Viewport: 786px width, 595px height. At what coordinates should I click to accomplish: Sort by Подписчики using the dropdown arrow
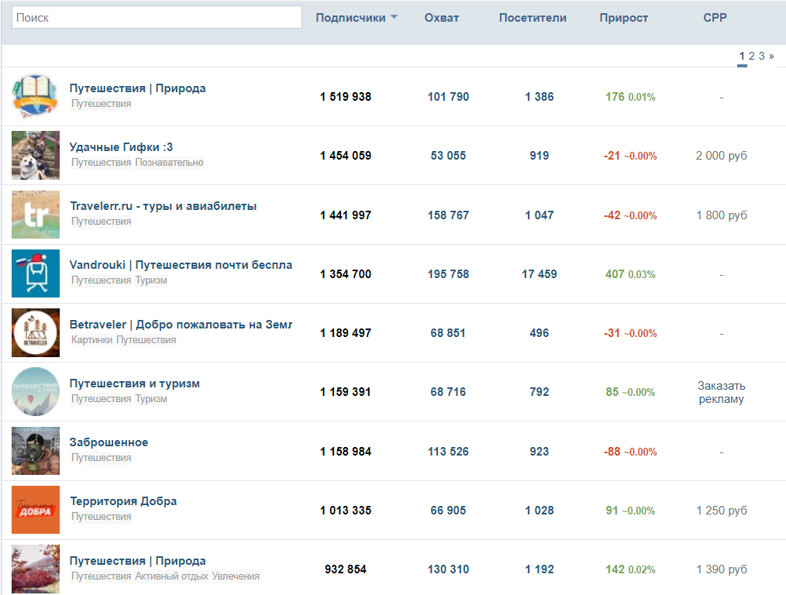click(394, 18)
